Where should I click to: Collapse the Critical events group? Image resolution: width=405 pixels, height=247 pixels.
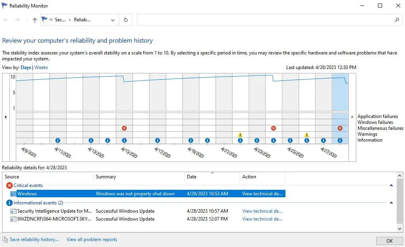pos(391,185)
